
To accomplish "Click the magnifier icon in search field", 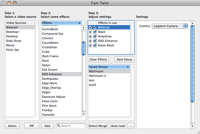I will click(58, 126).
